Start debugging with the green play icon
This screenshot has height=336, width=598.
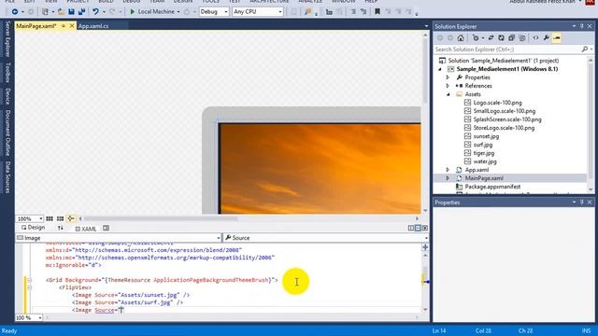tap(133, 12)
